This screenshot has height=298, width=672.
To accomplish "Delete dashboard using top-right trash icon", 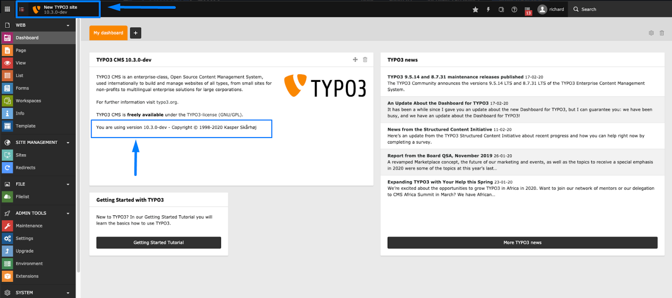I will 661,33.
